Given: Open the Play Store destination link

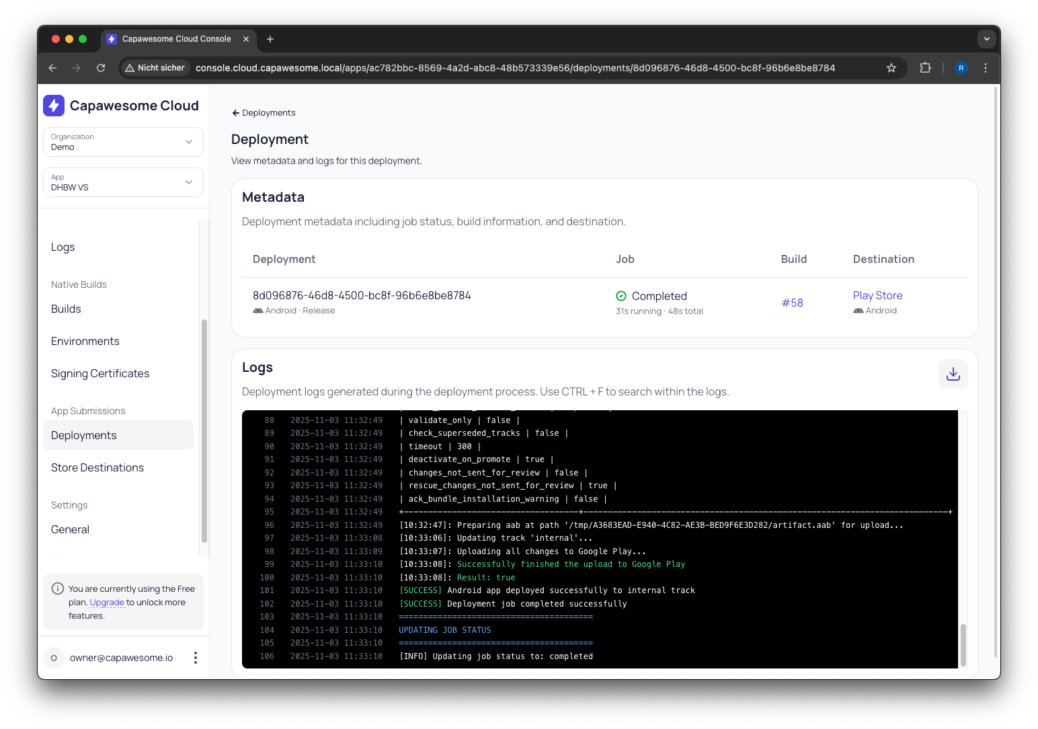Looking at the screenshot, I should pyautogui.click(x=877, y=296).
